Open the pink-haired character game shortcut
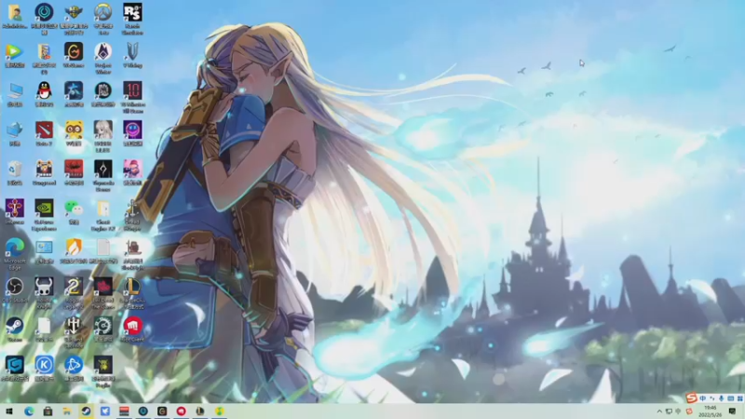This screenshot has width=745, height=419. click(x=132, y=169)
